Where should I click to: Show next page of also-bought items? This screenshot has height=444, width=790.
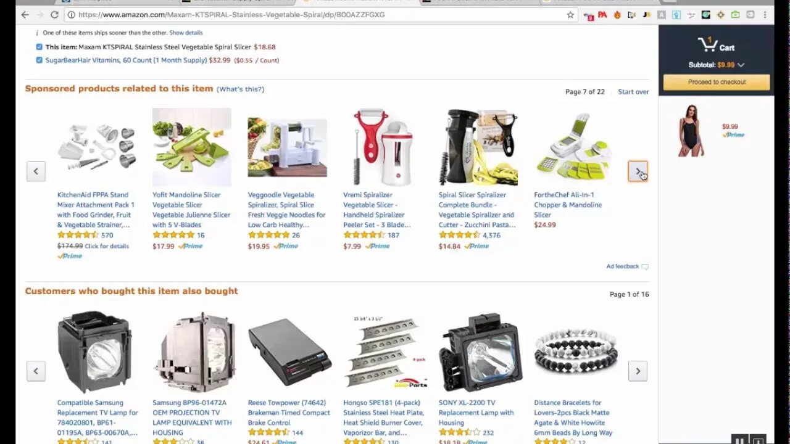638,371
